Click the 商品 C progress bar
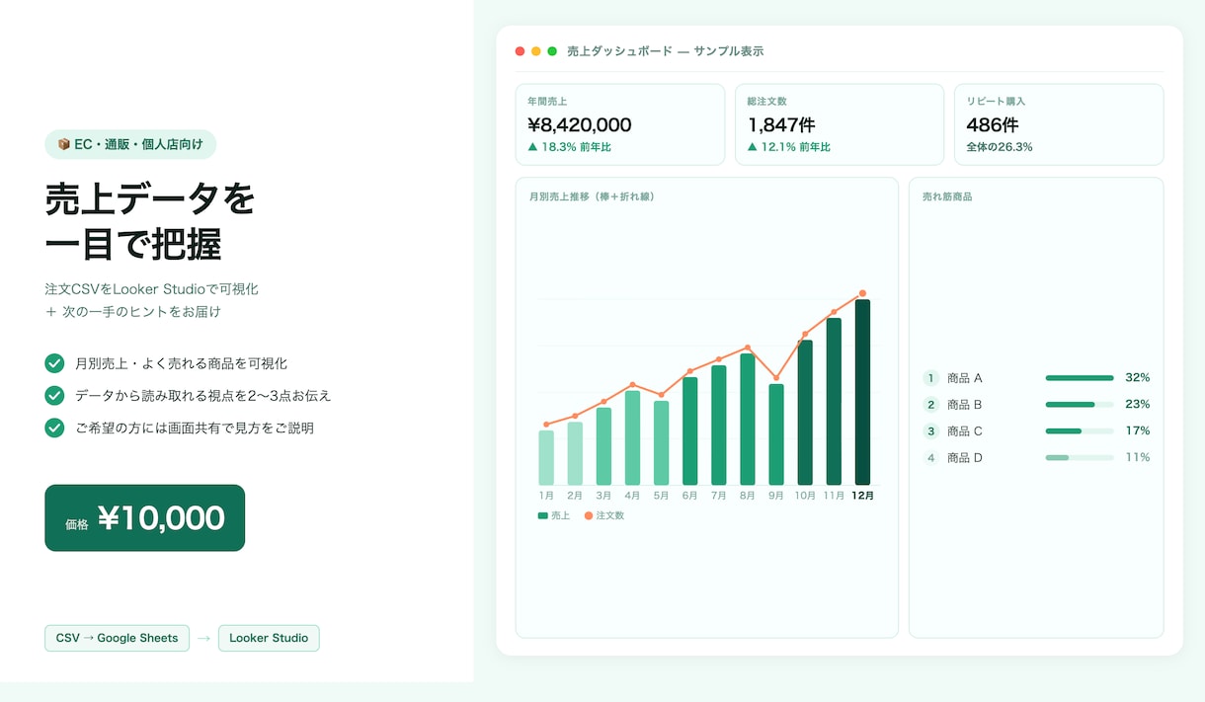 point(1080,431)
